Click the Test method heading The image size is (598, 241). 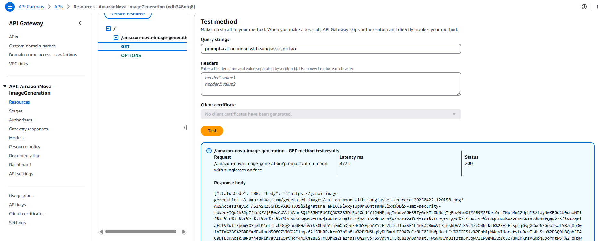219,21
